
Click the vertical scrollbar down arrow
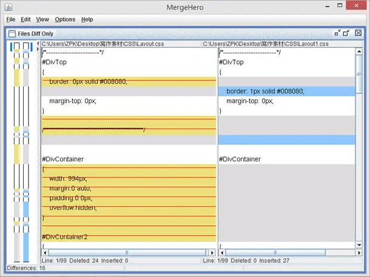359,245
